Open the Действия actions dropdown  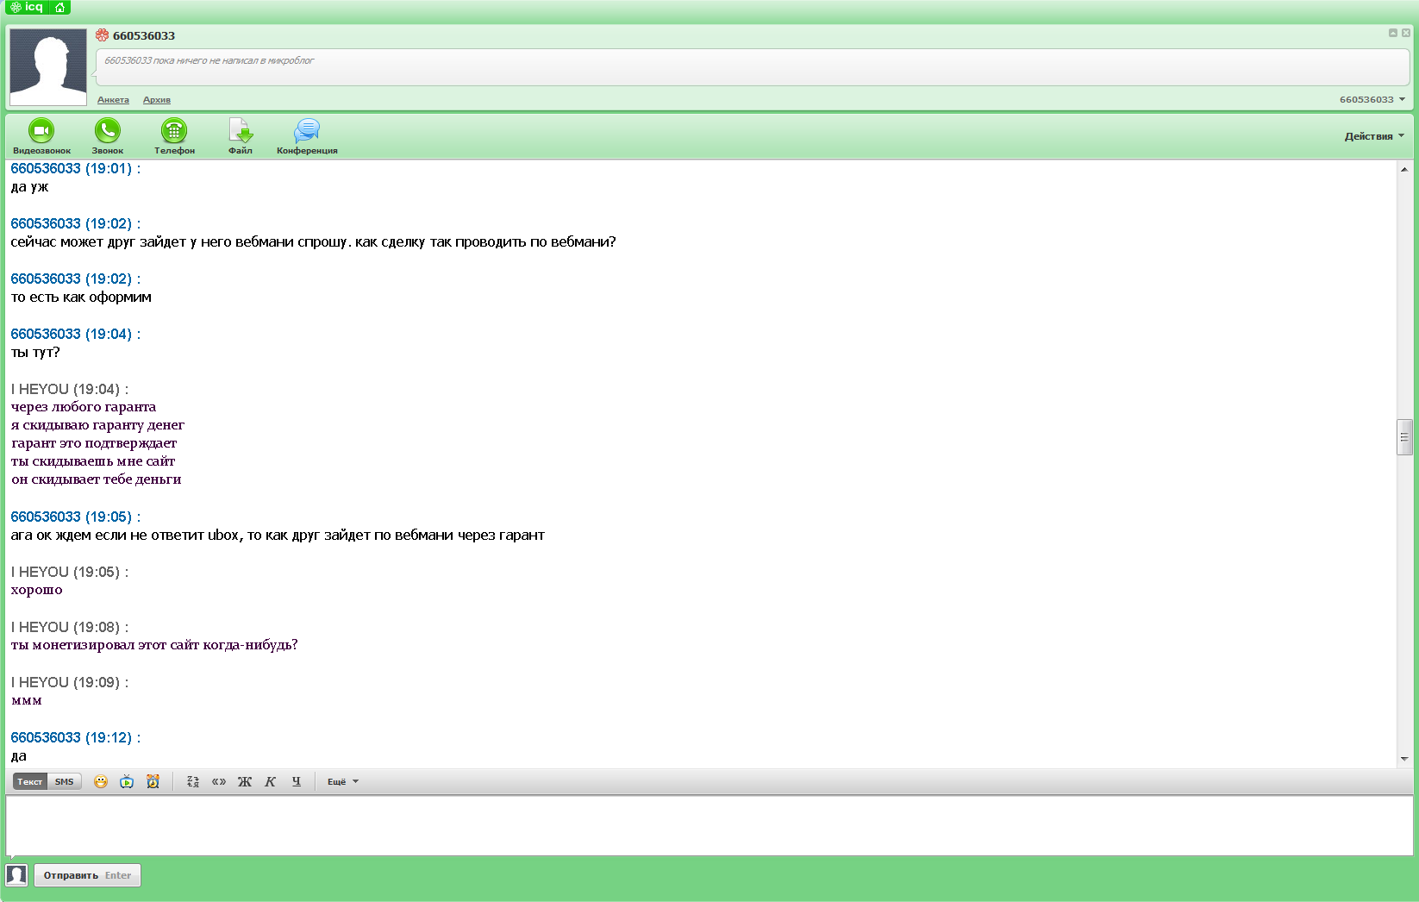coord(1374,136)
